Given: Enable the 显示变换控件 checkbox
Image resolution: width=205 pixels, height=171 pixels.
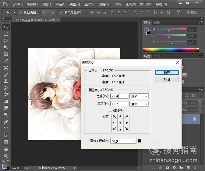Looking at the screenshot, I should pyautogui.click(x=61, y=13).
